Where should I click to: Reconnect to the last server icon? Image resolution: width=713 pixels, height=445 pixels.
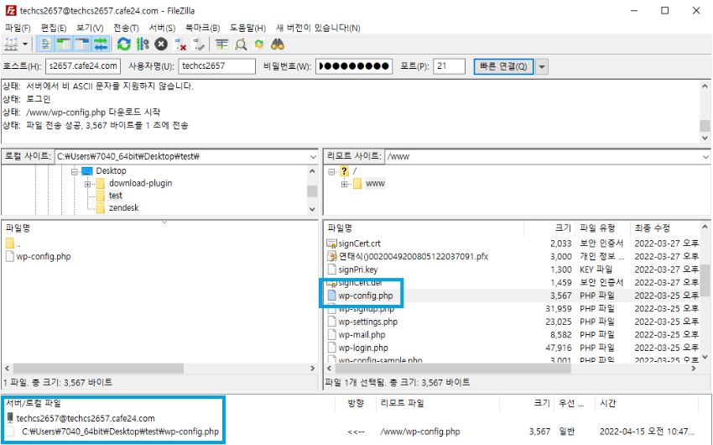[x=199, y=44]
